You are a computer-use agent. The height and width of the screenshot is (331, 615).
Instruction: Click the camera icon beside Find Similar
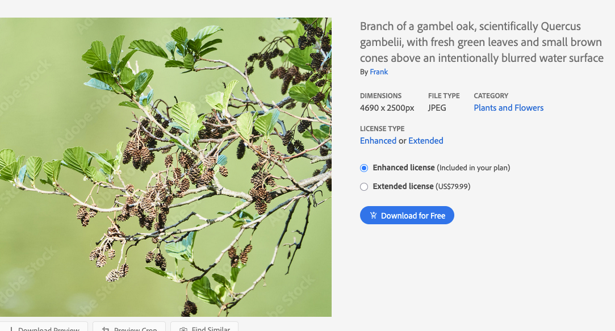pyautogui.click(x=183, y=329)
